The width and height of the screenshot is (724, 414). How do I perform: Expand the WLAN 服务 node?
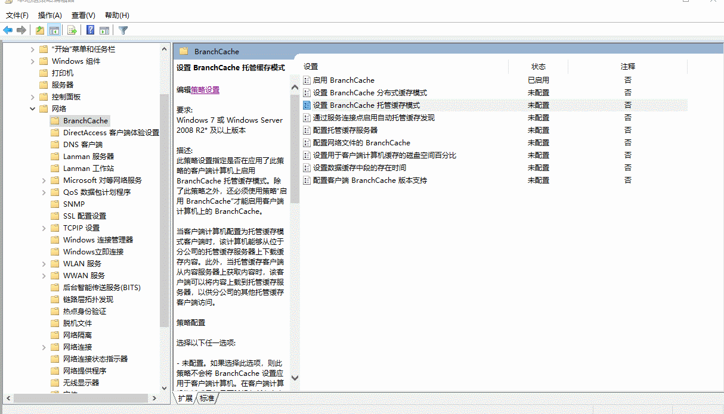click(45, 263)
